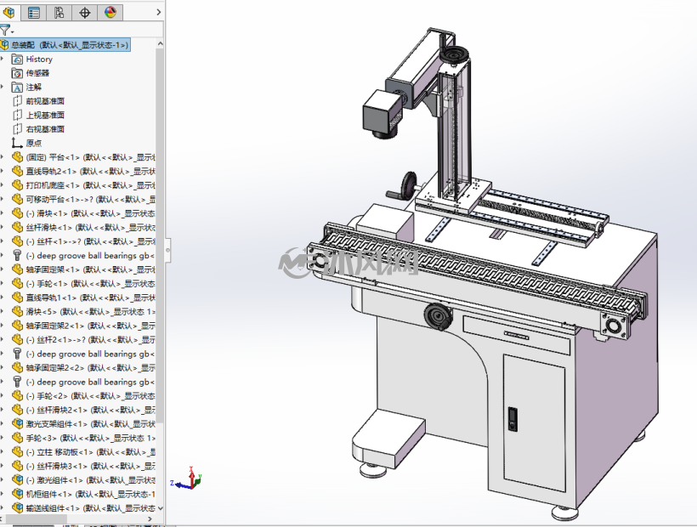Select the top-level 总装配 assembly node

[65, 45]
